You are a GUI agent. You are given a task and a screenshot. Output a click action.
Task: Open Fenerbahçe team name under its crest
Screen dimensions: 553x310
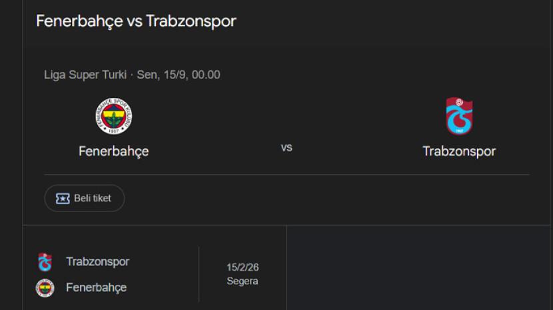pyautogui.click(x=113, y=151)
